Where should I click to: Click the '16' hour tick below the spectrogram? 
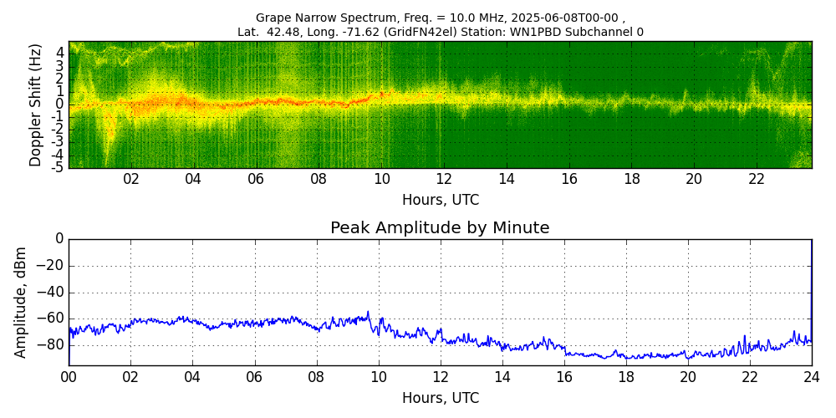click(x=569, y=179)
